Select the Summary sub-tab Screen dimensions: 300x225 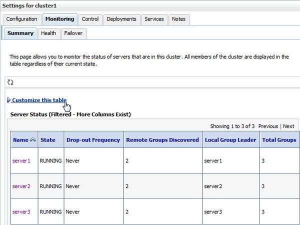tap(20, 33)
